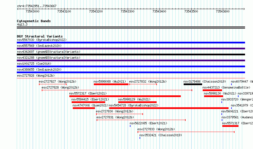Click esv2727832 (Wong2012b) label
Screen dimensions: 253x149
coord(148,81)
